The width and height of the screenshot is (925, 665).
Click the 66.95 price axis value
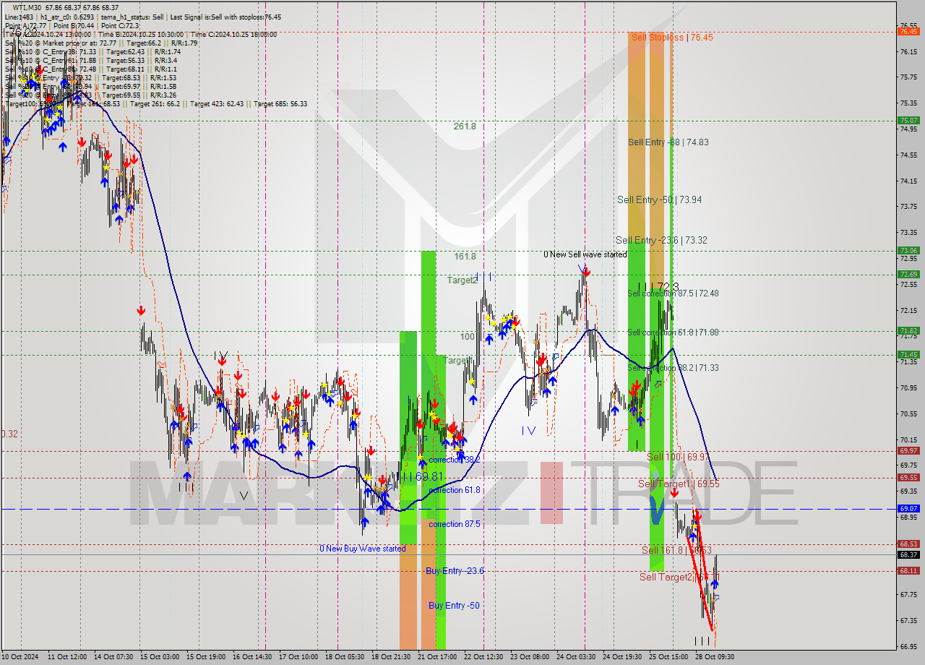point(908,646)
